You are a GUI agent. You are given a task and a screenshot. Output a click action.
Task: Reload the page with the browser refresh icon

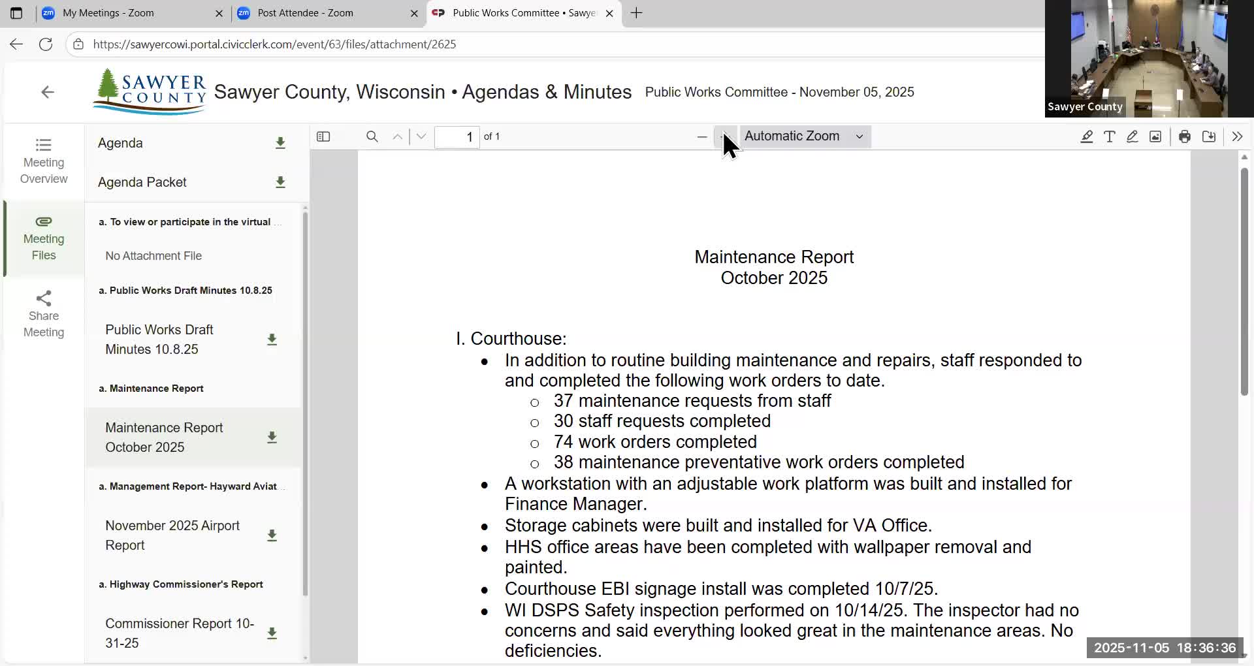(46, 44)
